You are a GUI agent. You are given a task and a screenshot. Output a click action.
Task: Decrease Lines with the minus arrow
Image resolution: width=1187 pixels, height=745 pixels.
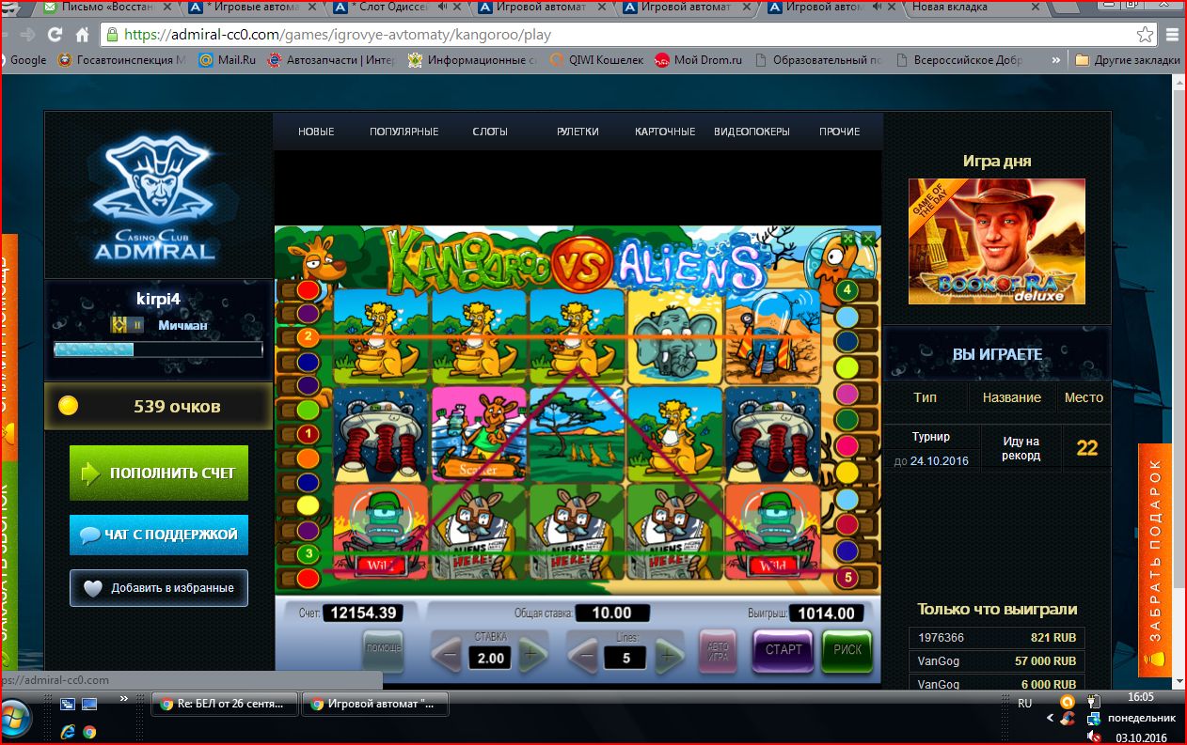[584, 654]
